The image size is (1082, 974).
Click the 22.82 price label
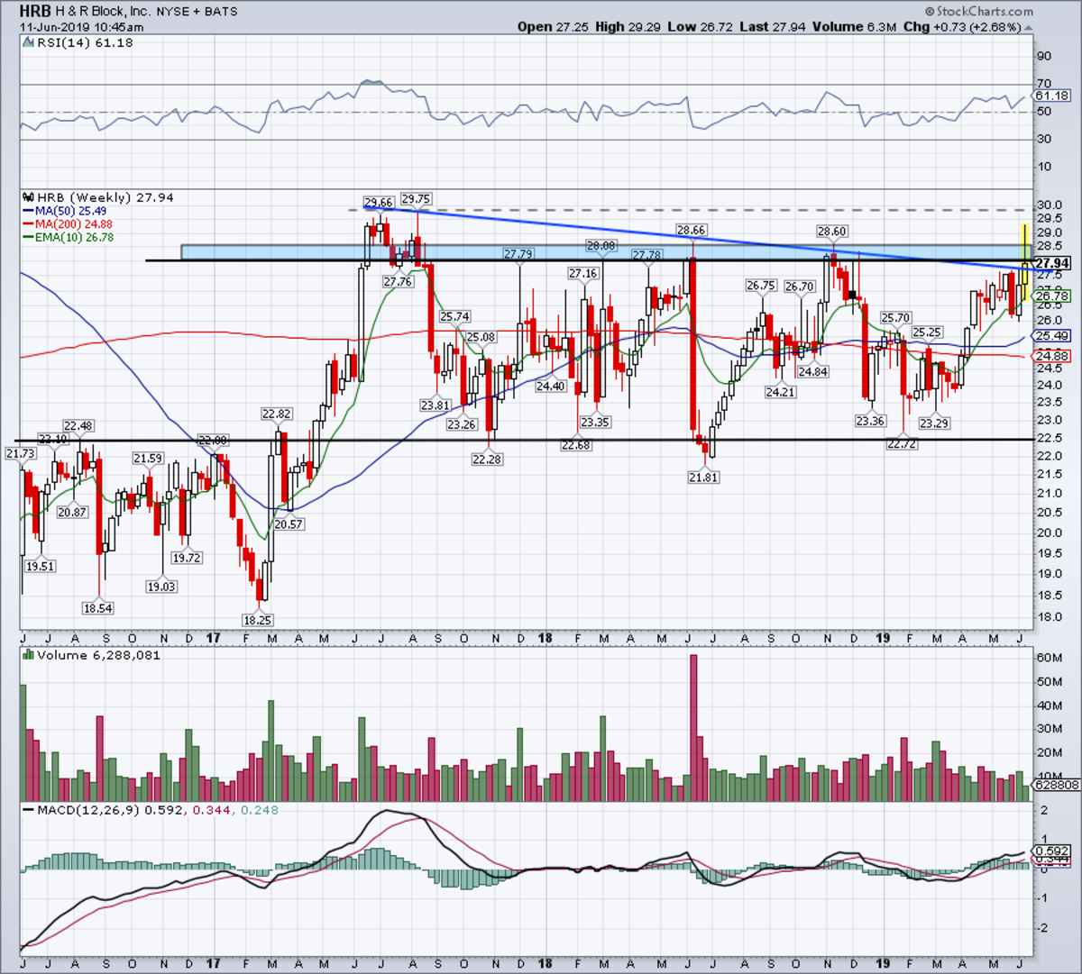(x=277, y=414)
